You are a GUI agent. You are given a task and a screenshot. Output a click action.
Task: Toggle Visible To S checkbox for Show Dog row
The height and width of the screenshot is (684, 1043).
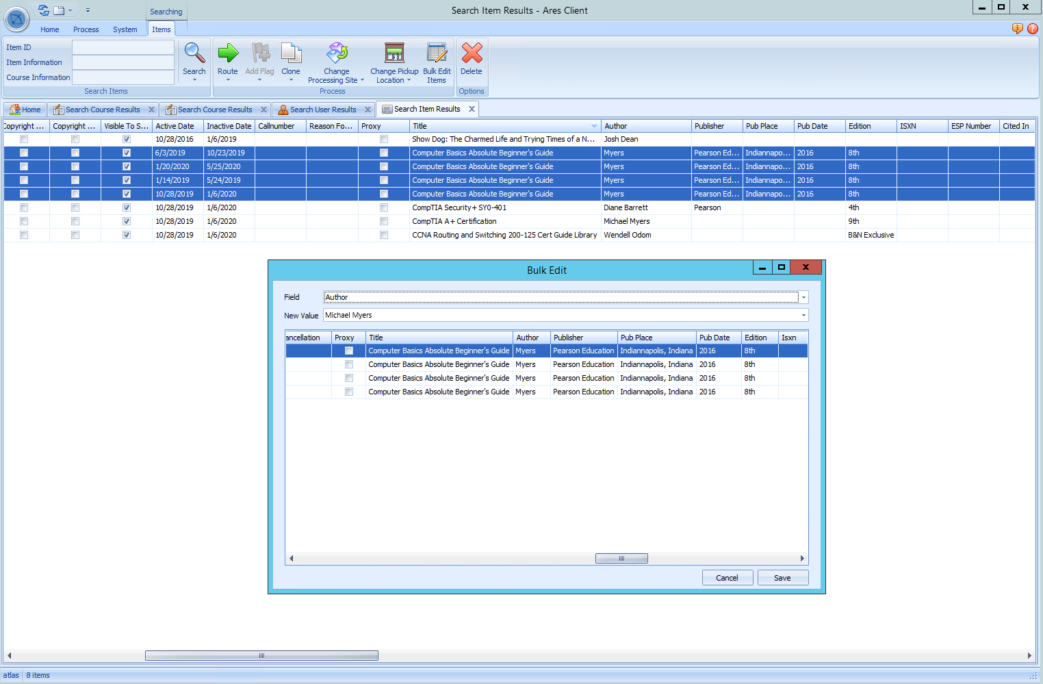coord(126,139)
